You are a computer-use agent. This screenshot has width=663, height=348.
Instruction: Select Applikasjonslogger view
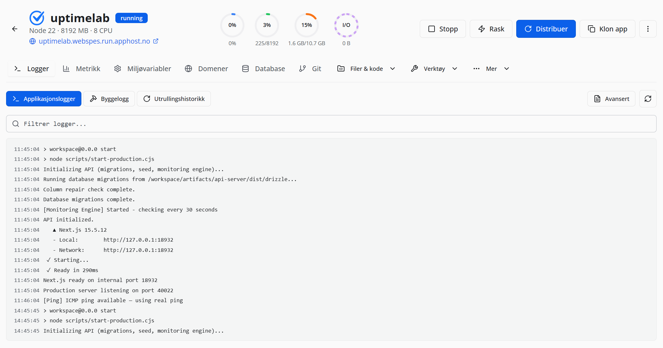click(x=44, y=99)
